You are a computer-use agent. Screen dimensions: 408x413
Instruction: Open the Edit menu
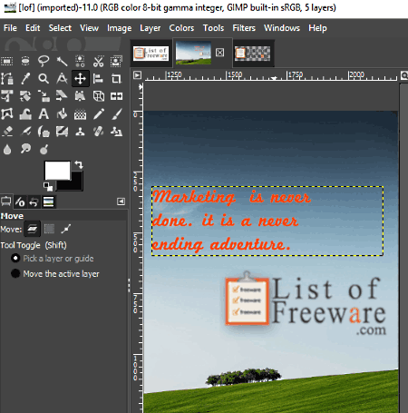(33, 28)
